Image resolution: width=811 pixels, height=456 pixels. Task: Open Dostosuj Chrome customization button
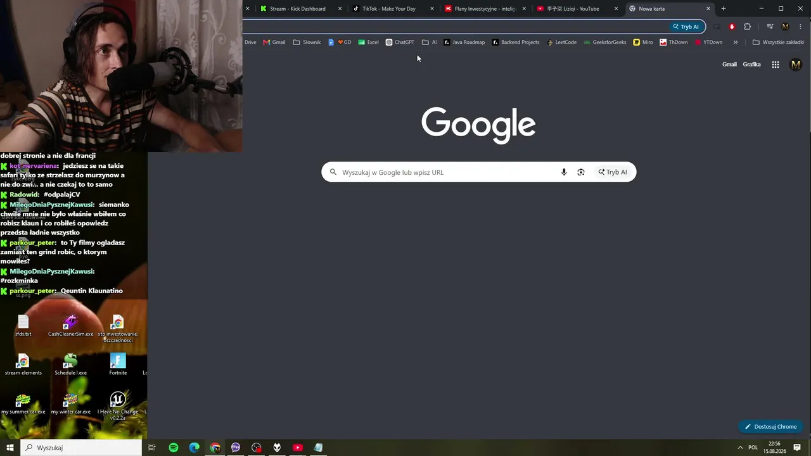click(771, 427)
